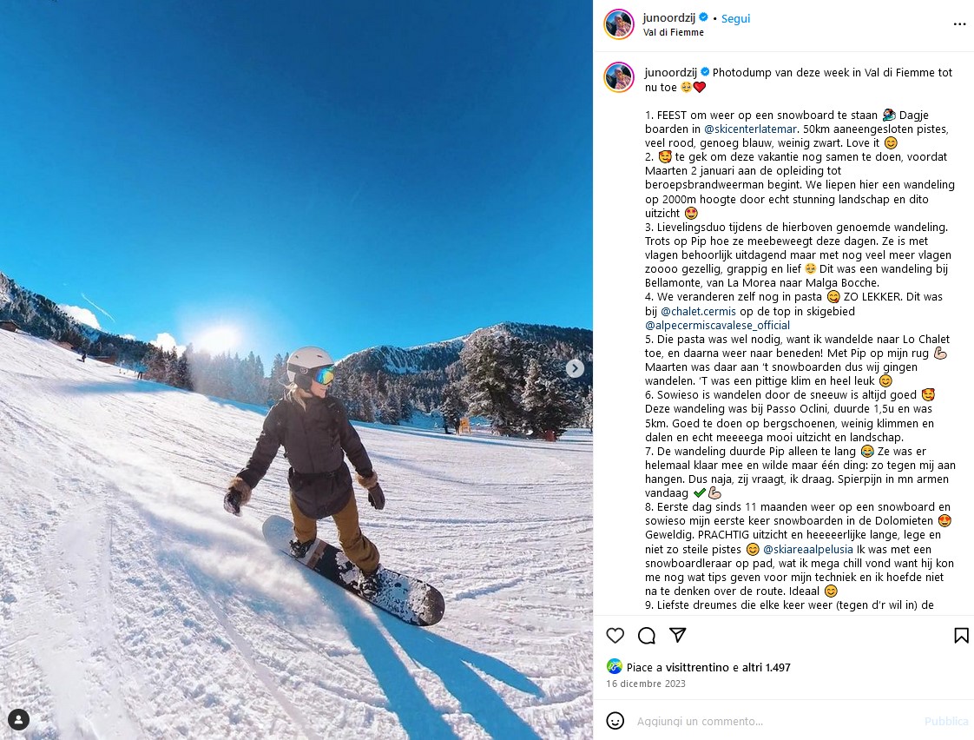
Task: Go to the next photo with the arrow
Action: (575, 368)
